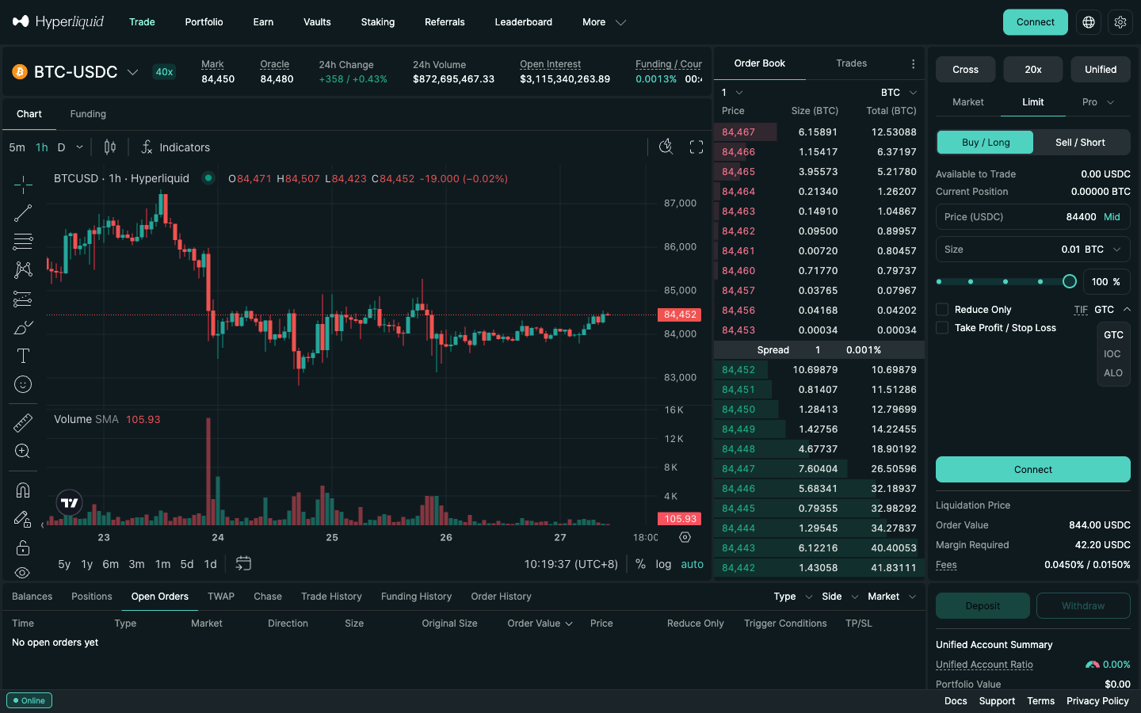This screenshot has width=1141, height=713.
Task: Switch to the Trade History tab
Action: [331, 597]
